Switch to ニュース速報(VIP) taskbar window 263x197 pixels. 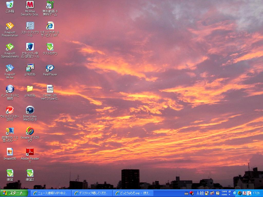pyautogui.click(x=51, y=193)
